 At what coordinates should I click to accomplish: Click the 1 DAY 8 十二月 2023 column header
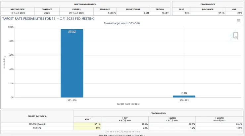click(125, 119)
